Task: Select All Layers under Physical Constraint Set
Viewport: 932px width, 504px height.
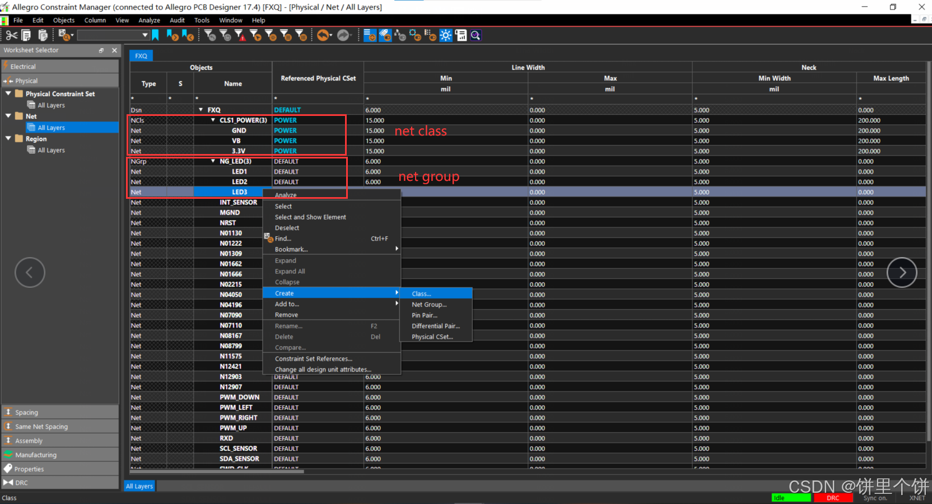Action: click(x=51, y=105)
